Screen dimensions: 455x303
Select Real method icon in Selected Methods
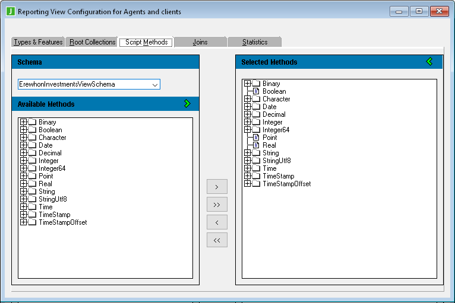click(x=257, y=145)
